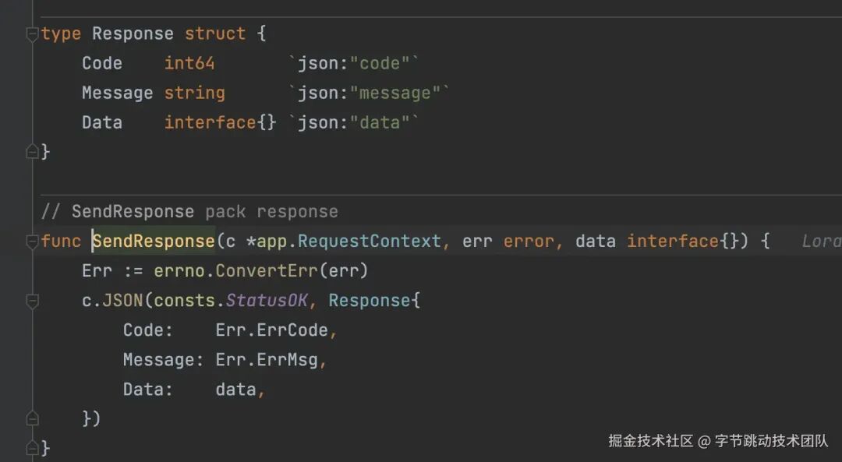
Task: Click int64 type of Code field
Action: 189,63
